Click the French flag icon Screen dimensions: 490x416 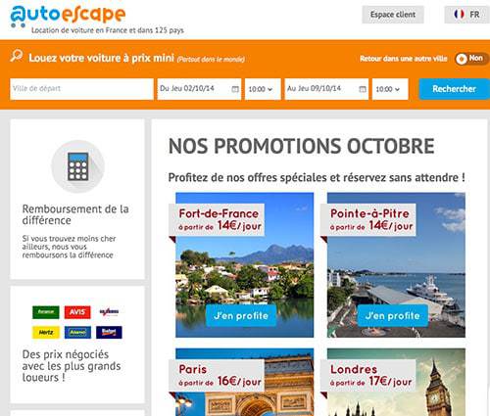click(459, 15)
